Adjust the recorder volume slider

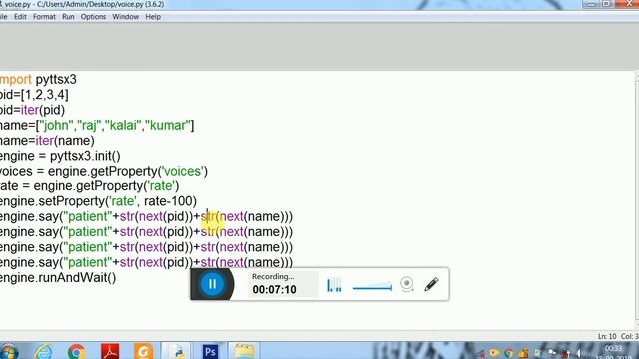[372, 287]
